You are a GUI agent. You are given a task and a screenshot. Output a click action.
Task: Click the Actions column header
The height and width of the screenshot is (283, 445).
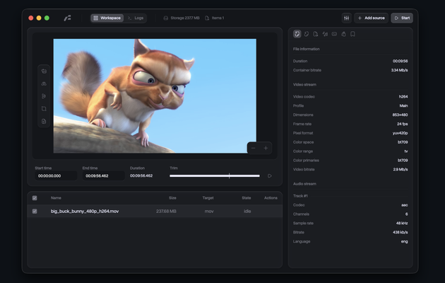[271, 198]
